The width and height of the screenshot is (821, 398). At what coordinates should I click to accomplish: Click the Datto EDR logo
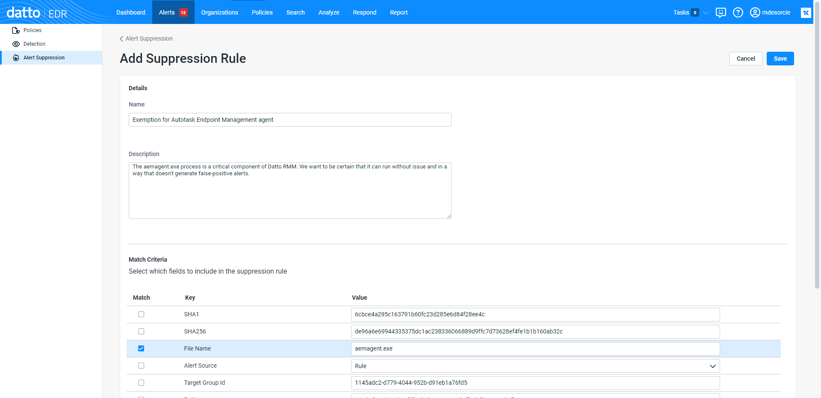(37, 13)
